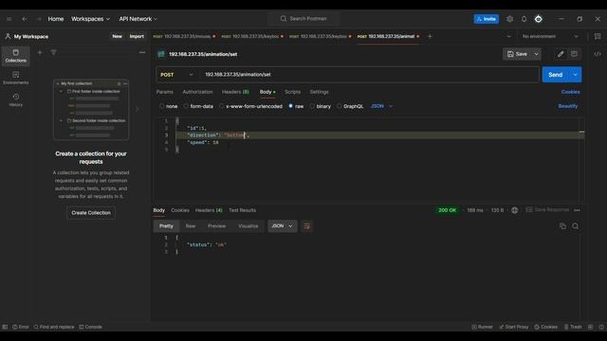Switch to the request Settings tab
The height and width of the screenshot is (341, 607).
(319, 92)
